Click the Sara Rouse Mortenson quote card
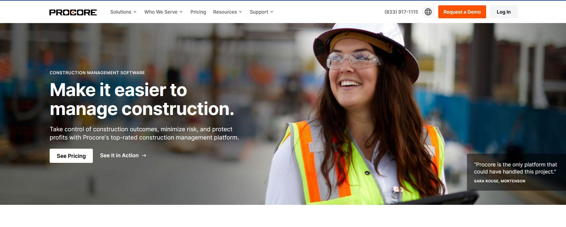This screenshot has height=227, width=566. point(516,172)
